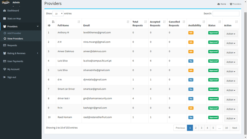
Task: Click the My Account diamond icon
Action: [5, 69]
